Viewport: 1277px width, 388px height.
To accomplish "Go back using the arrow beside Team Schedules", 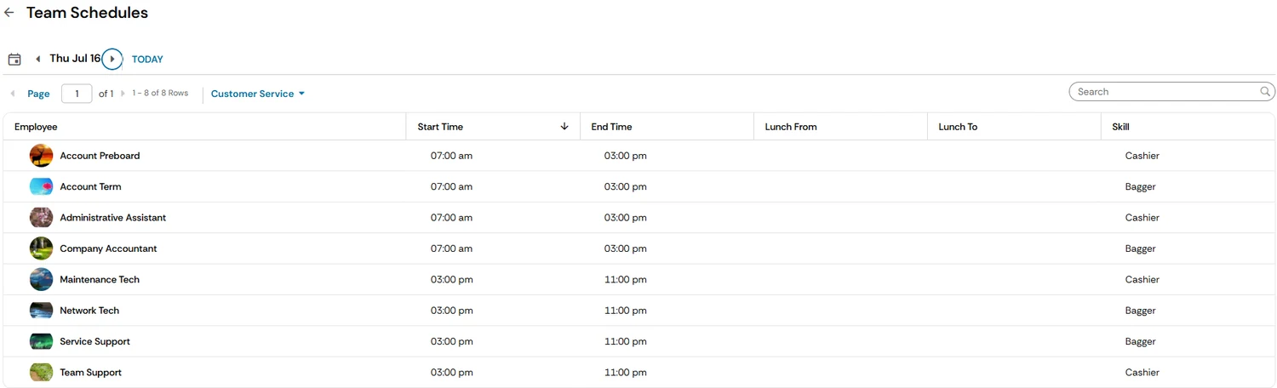I will 9,13.
